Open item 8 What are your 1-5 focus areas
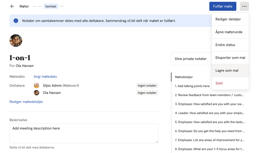 pyautogui.click(x=210, y=149)
